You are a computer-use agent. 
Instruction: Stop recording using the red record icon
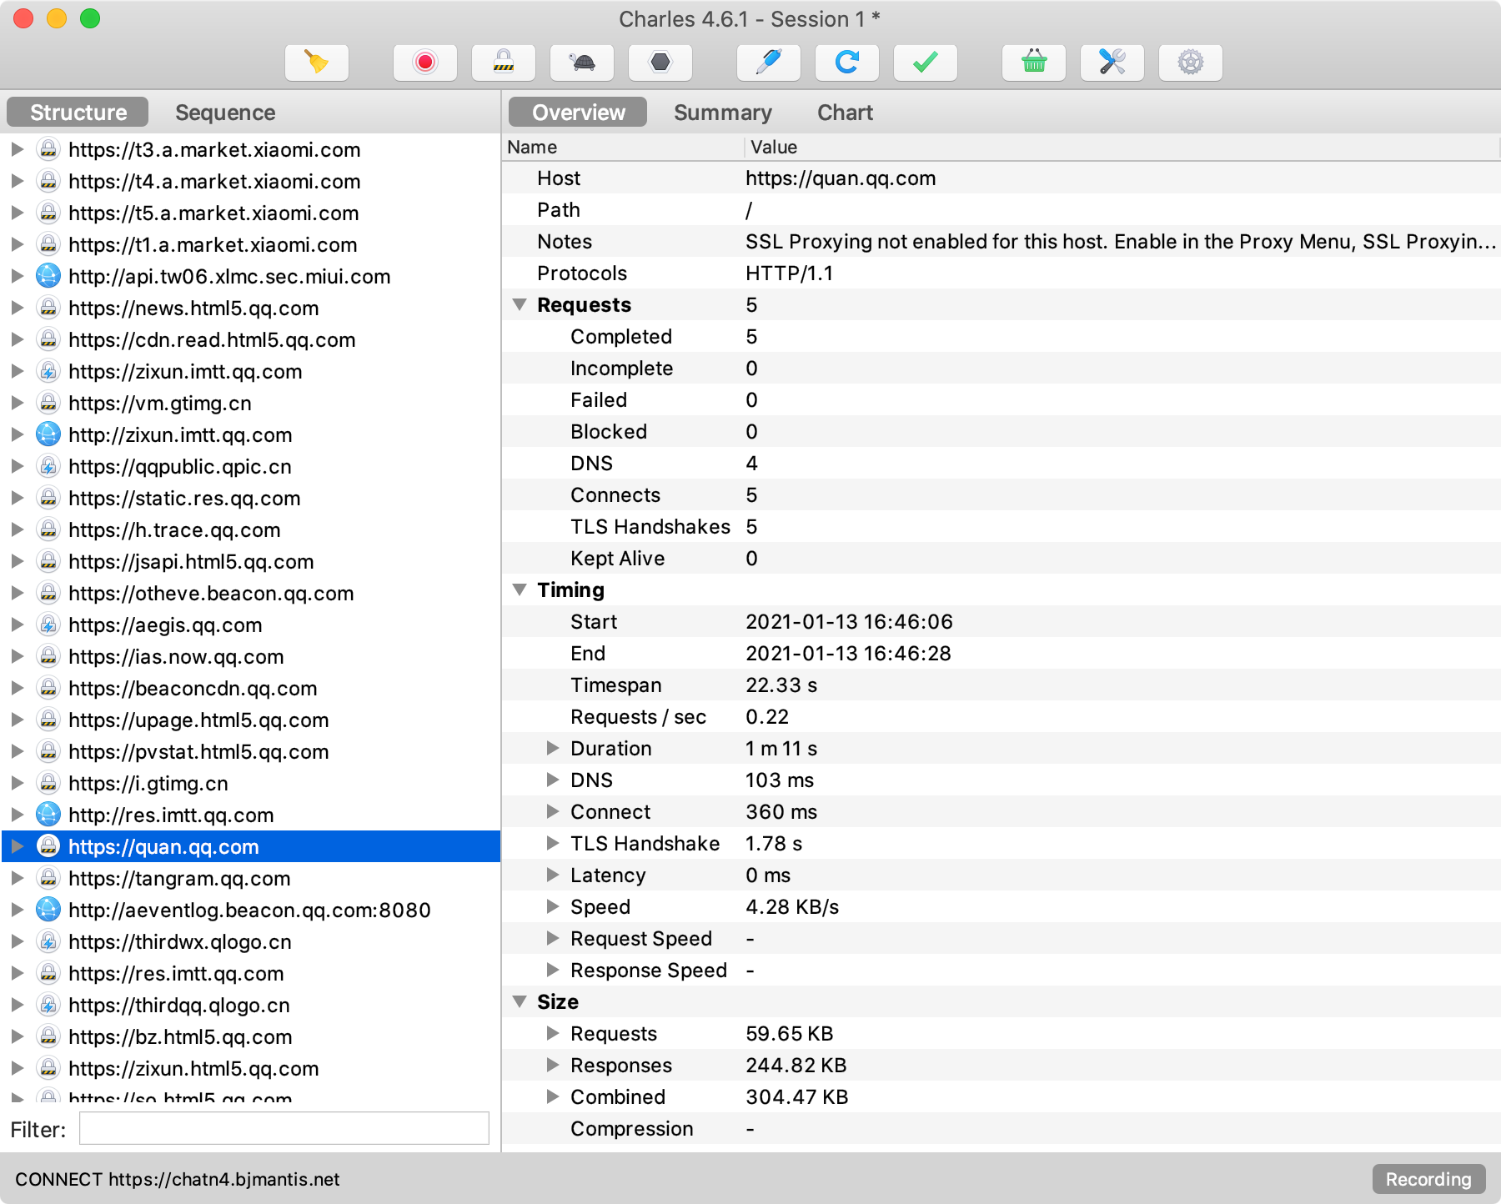click(x=425, y=62)
